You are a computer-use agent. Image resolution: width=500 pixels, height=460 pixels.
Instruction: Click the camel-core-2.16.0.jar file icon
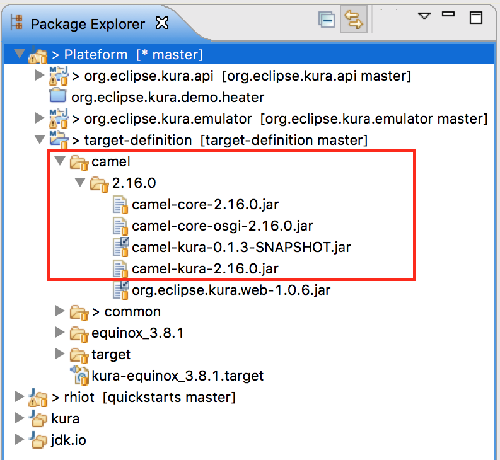coord(120,204)
